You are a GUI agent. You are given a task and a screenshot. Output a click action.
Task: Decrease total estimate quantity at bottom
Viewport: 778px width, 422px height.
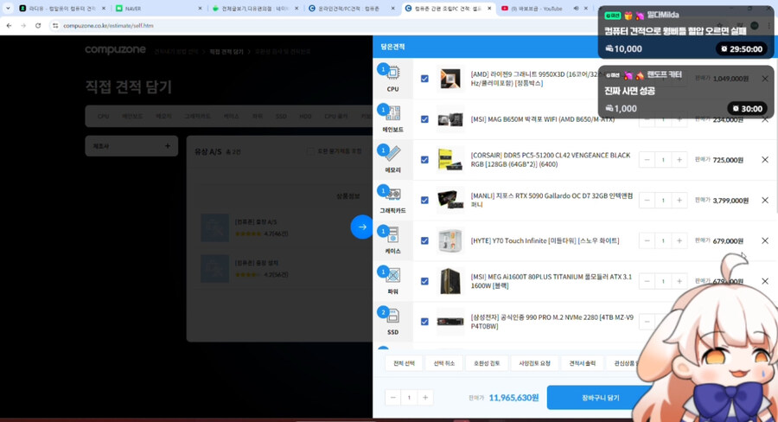coord(393,397)
